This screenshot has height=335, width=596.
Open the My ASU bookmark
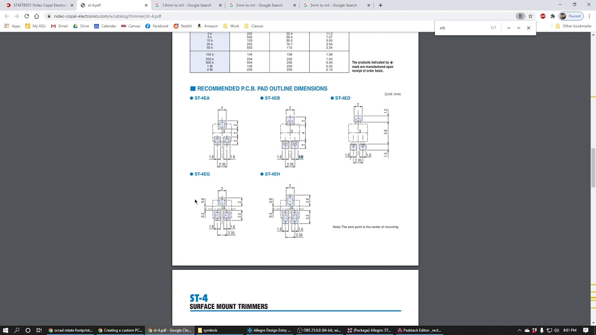[35, 26]
